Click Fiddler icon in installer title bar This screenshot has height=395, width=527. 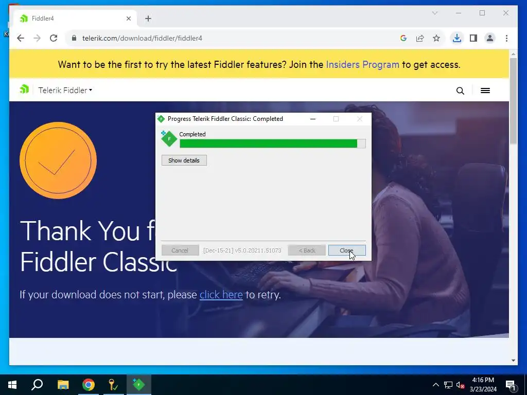click(161, 119)
